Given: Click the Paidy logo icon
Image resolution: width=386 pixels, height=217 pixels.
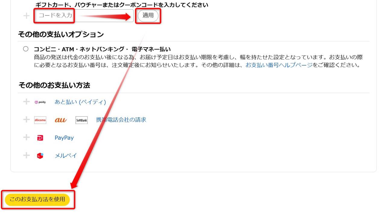Looking at the screenshot, I should [40, 102].
